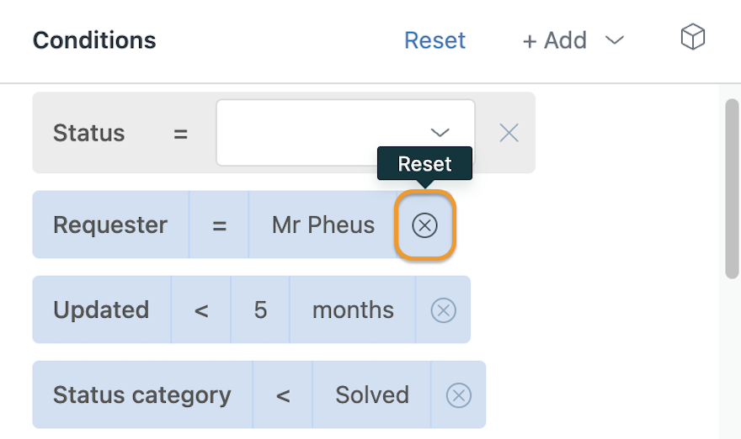Viewport: 741px width, 439px height.
Task: Click the Updated field label
Action: click(x=101, y=310)
